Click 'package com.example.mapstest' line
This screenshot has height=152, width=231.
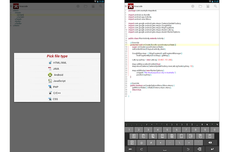click(142, 11)
